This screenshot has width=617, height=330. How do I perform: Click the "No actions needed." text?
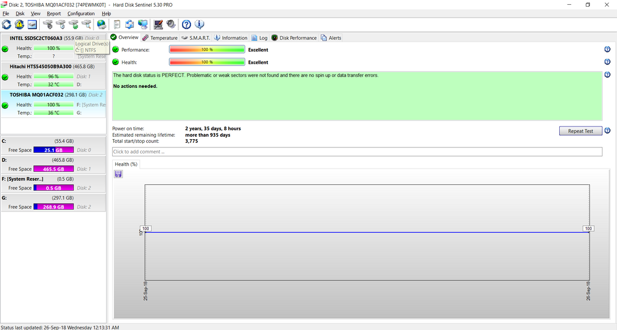135,86
